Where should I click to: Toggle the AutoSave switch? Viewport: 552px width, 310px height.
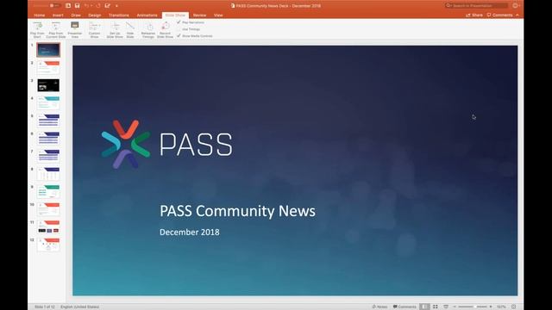[54, 6]
